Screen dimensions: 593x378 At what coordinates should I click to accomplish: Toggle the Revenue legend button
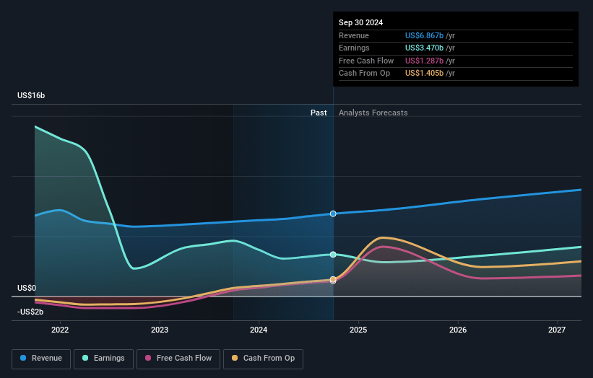coord(41,359)
